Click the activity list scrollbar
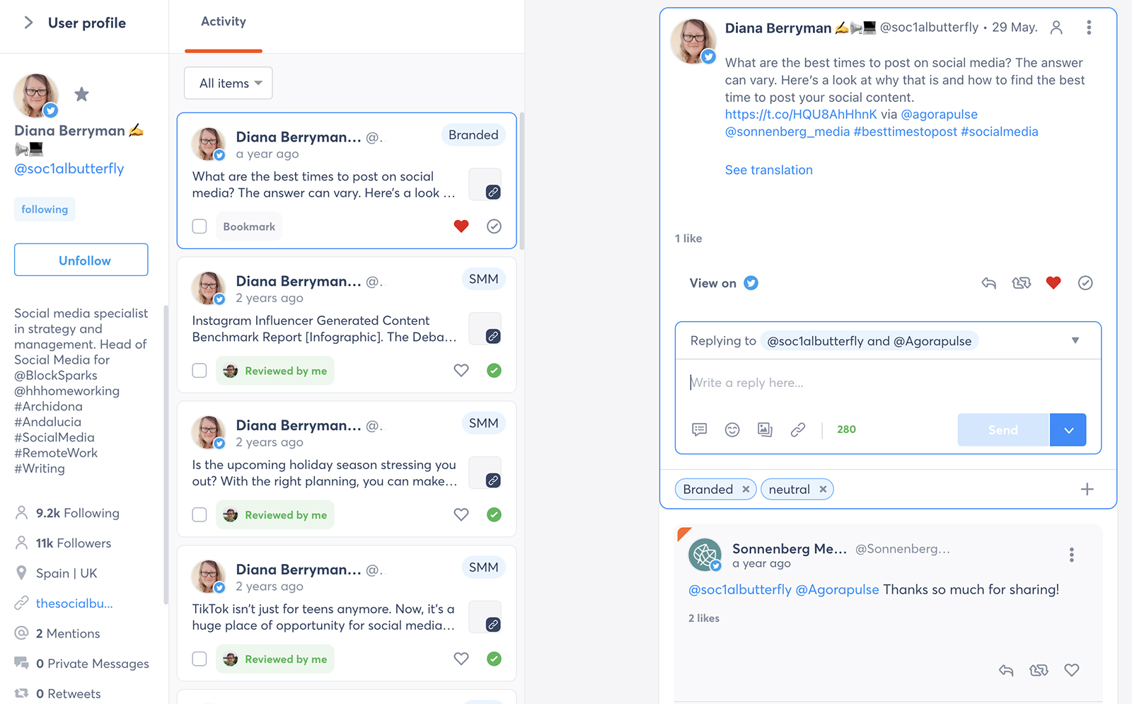The width and height of the screenshot is (1132, 704). click(x=521, y=181)
